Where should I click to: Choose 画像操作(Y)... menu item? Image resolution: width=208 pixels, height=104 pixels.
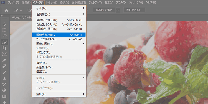pos(59,67)
